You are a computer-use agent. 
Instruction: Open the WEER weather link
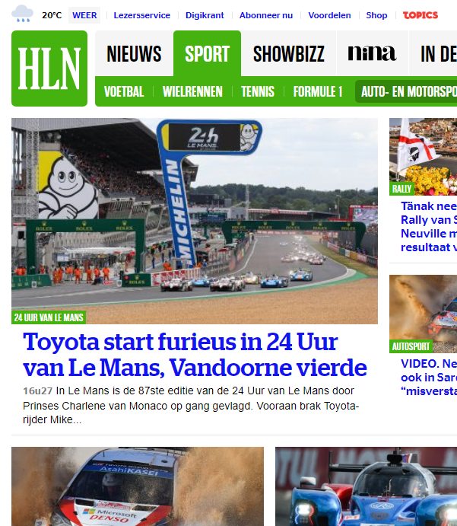(x=84, y=15)
